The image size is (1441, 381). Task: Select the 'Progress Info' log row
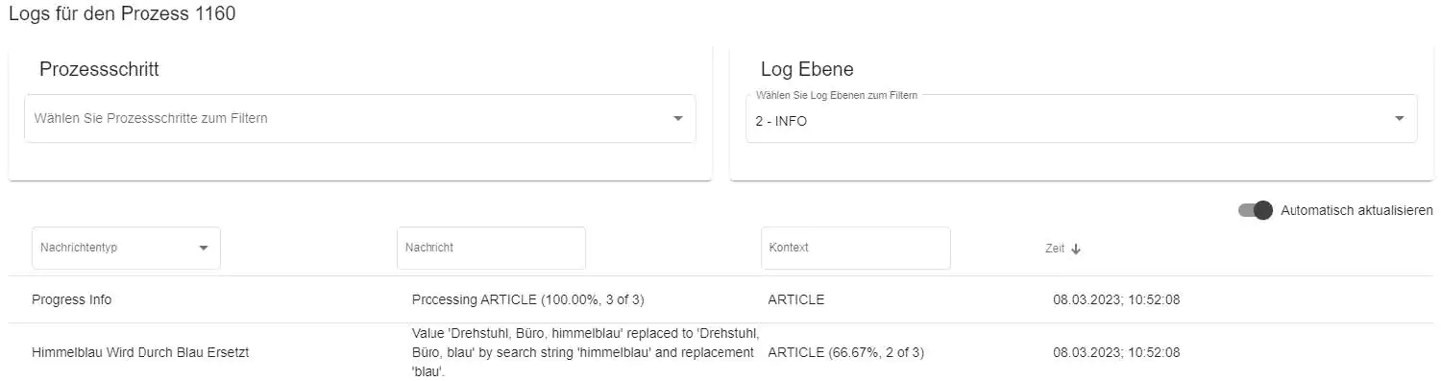(720, 299)
